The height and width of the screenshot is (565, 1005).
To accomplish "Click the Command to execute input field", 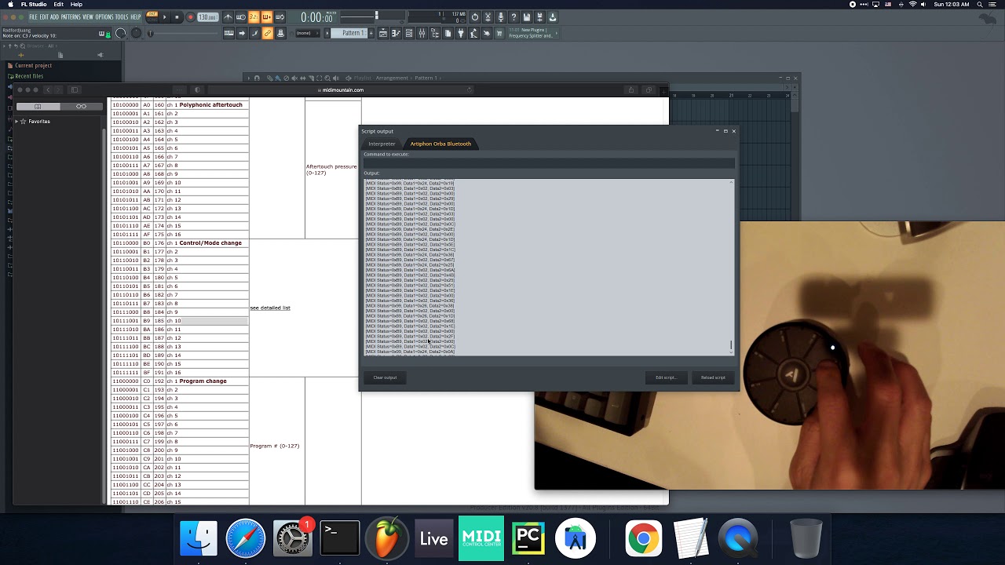I will 548,162.
